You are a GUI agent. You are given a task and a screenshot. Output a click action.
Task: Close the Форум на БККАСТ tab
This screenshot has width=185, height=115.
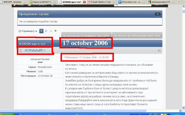click(55, 2)
